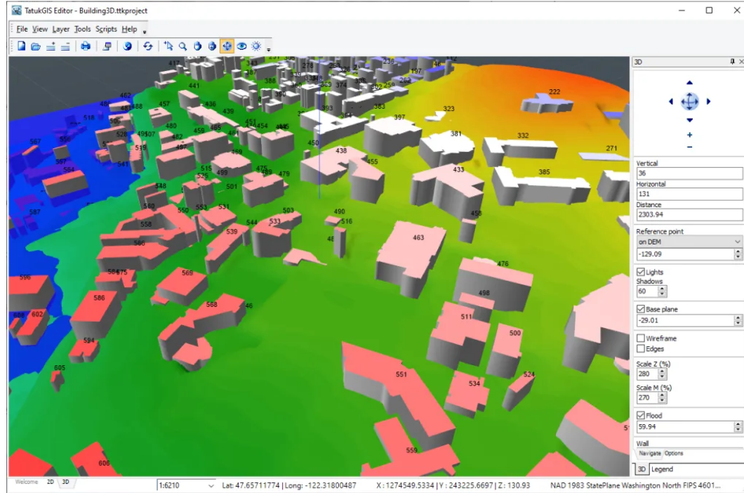Switch to the Legend tab

pos(662,469)
